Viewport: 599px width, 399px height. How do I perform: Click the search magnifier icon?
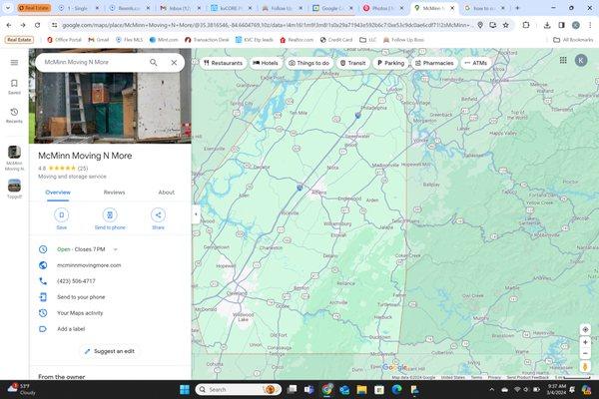point(154,62)
